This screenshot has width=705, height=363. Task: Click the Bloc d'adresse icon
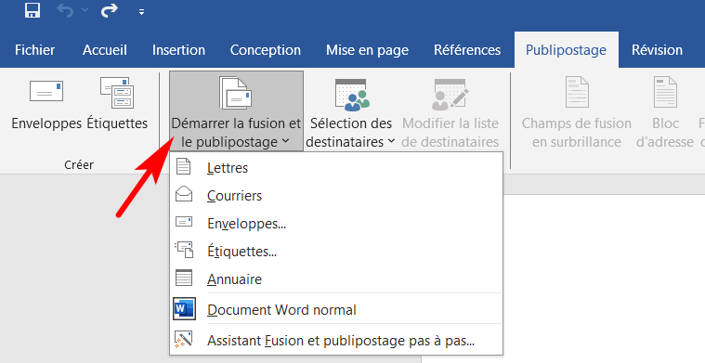click(665, 91)
